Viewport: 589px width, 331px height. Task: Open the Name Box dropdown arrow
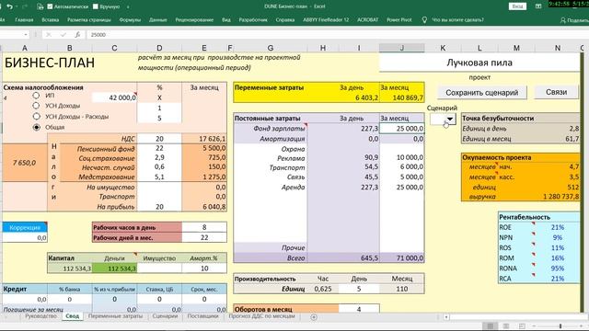[x=25, y=35]
